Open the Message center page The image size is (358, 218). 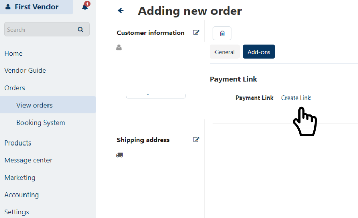tap(28, 160)
